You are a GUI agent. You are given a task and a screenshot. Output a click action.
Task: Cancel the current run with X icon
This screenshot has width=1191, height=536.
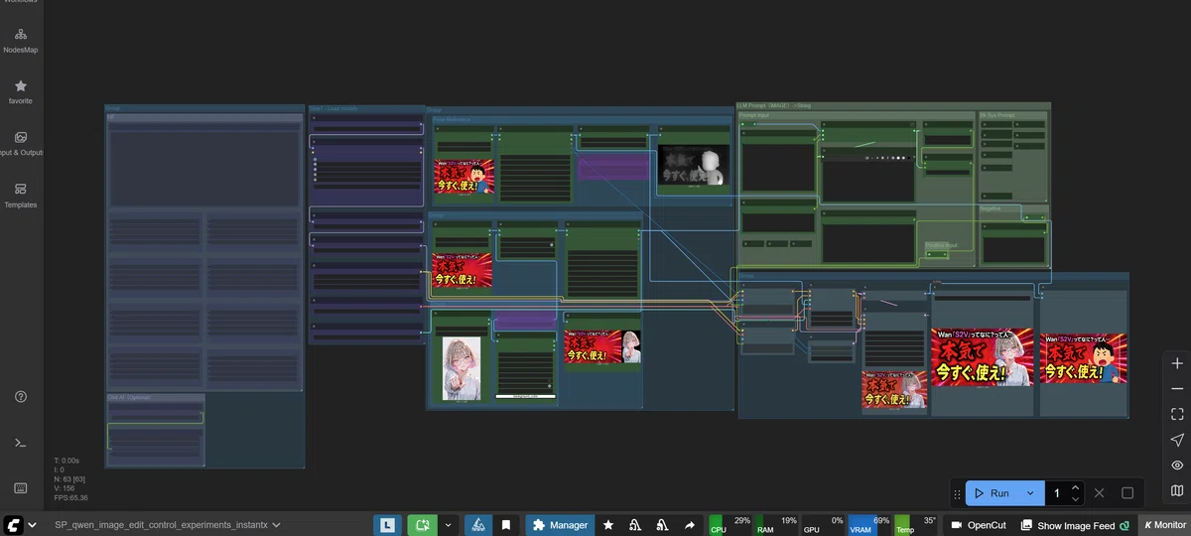tap(1099, 493)
